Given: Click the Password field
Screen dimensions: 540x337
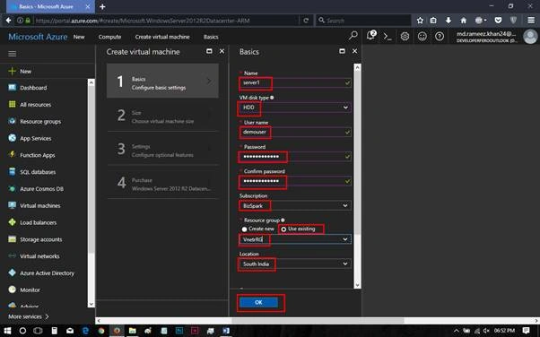Looking at the screenshot, I should point(295,157).
